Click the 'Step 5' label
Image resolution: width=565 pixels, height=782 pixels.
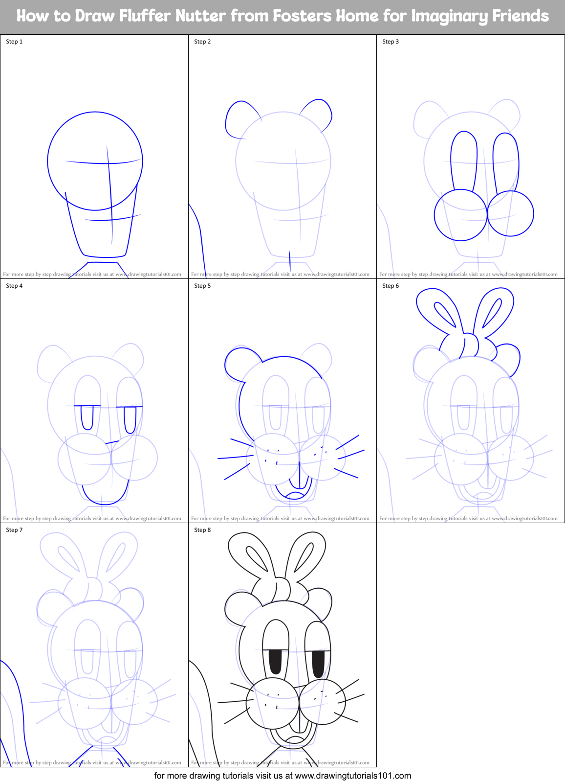[x=202, y=286]
